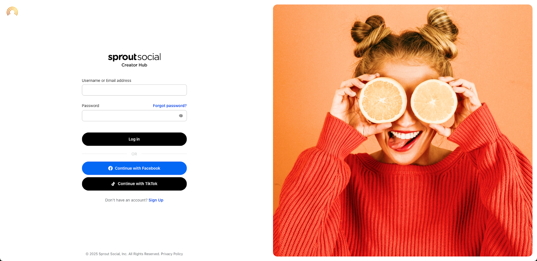Open the Forgot password? link
Viewport: 537px width, 261px height.
tap(170, 106)
